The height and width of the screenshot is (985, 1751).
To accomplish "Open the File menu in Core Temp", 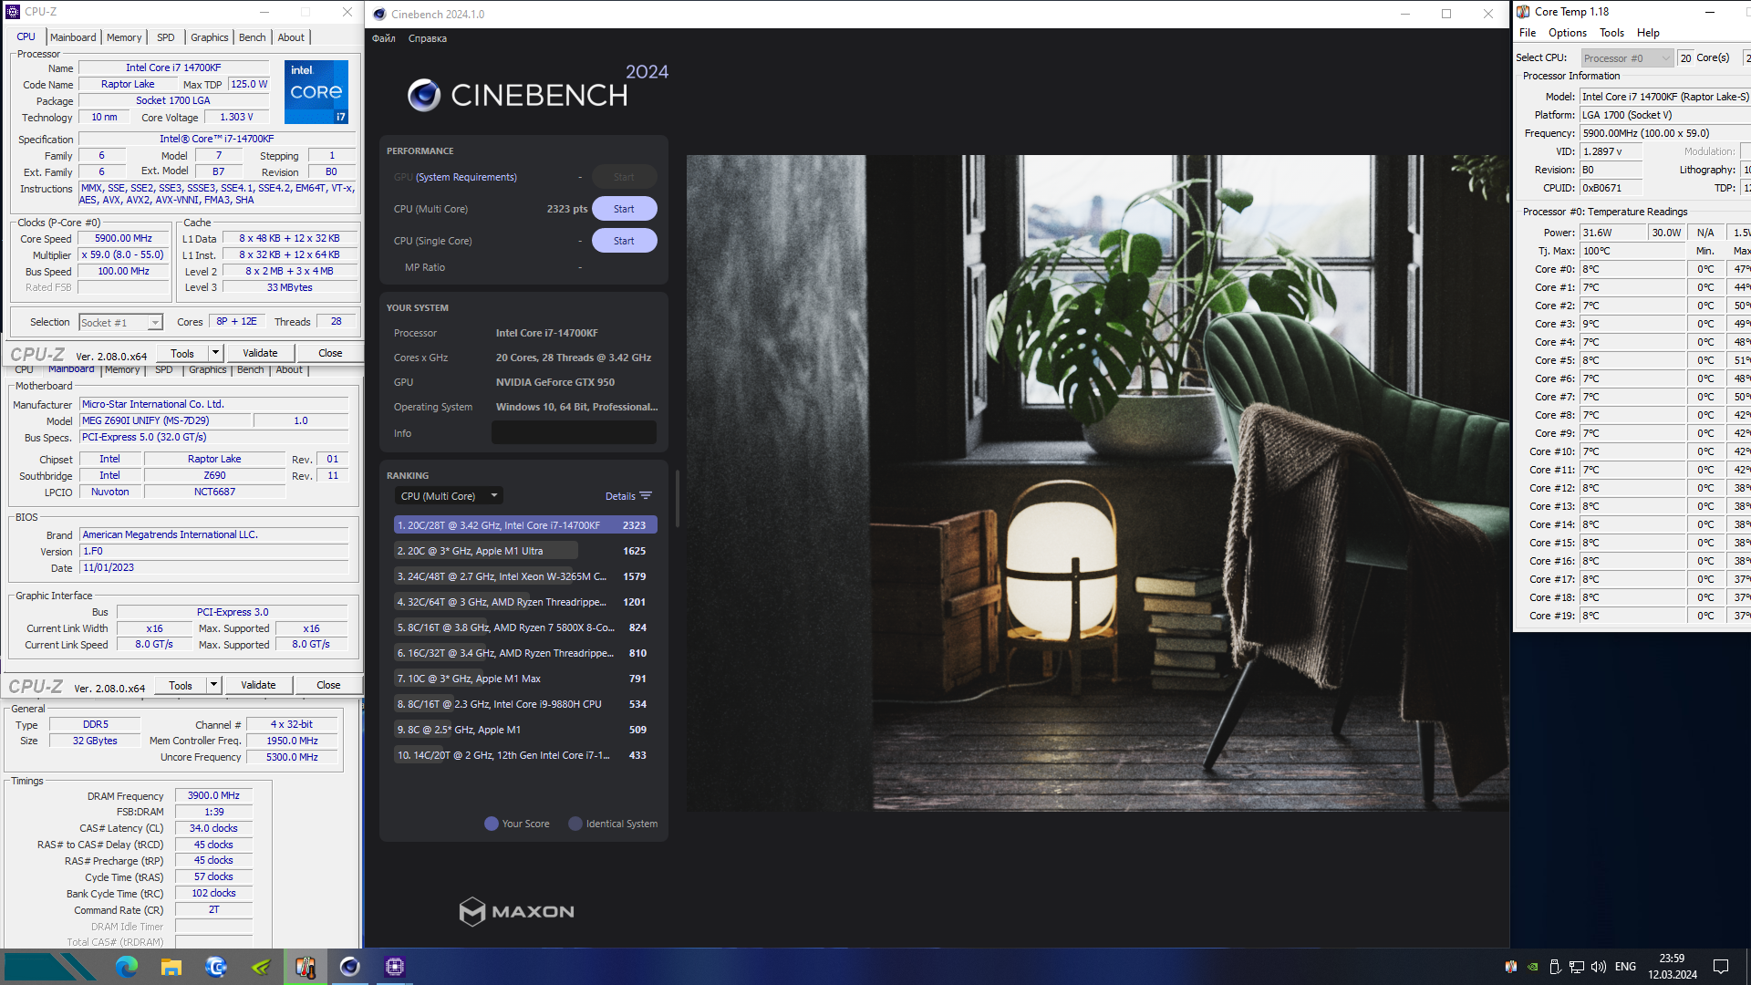I will 1528,33.
